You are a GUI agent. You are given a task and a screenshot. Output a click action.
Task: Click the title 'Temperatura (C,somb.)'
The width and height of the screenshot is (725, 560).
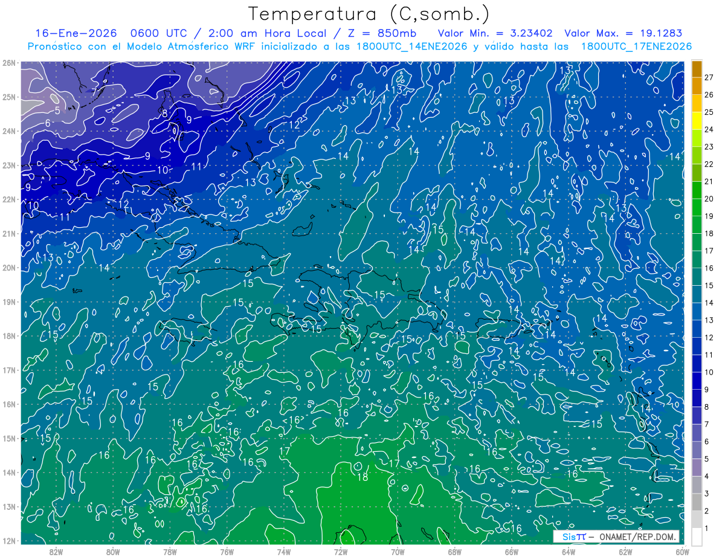click(x=369, y=14)
